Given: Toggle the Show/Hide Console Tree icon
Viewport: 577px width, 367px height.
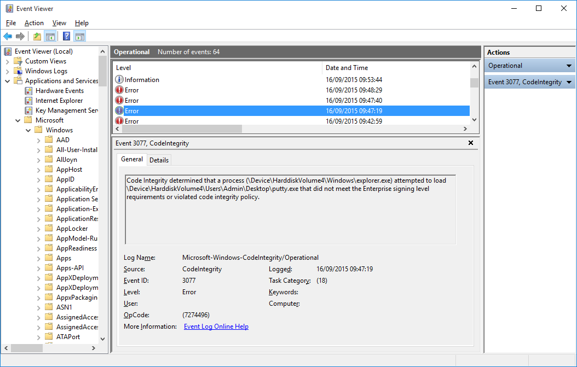Looking at the screenshot, I should (50, 36).
